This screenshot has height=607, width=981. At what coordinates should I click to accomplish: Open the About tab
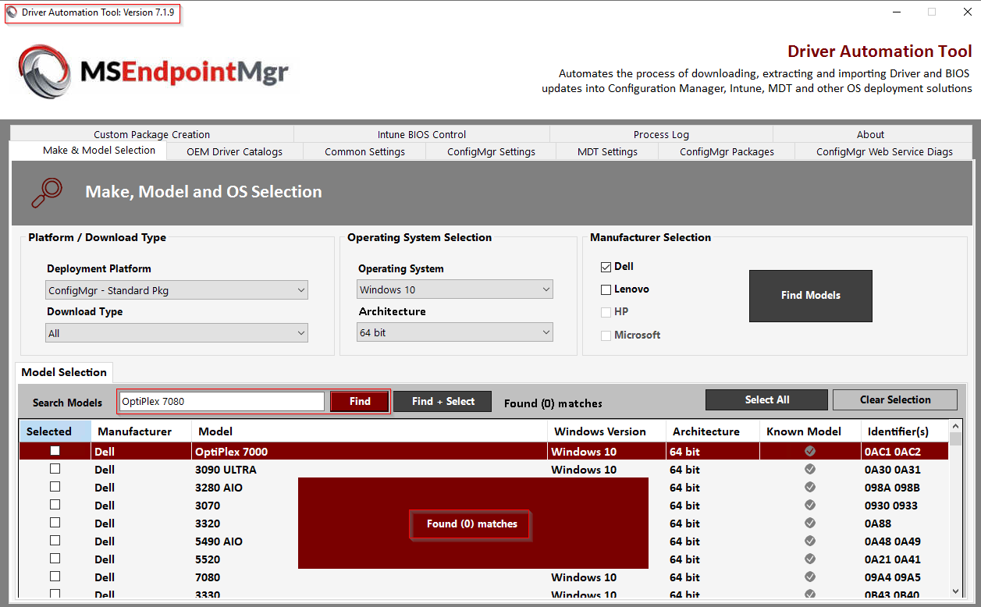pyautogui.click(x=870, y=134)
